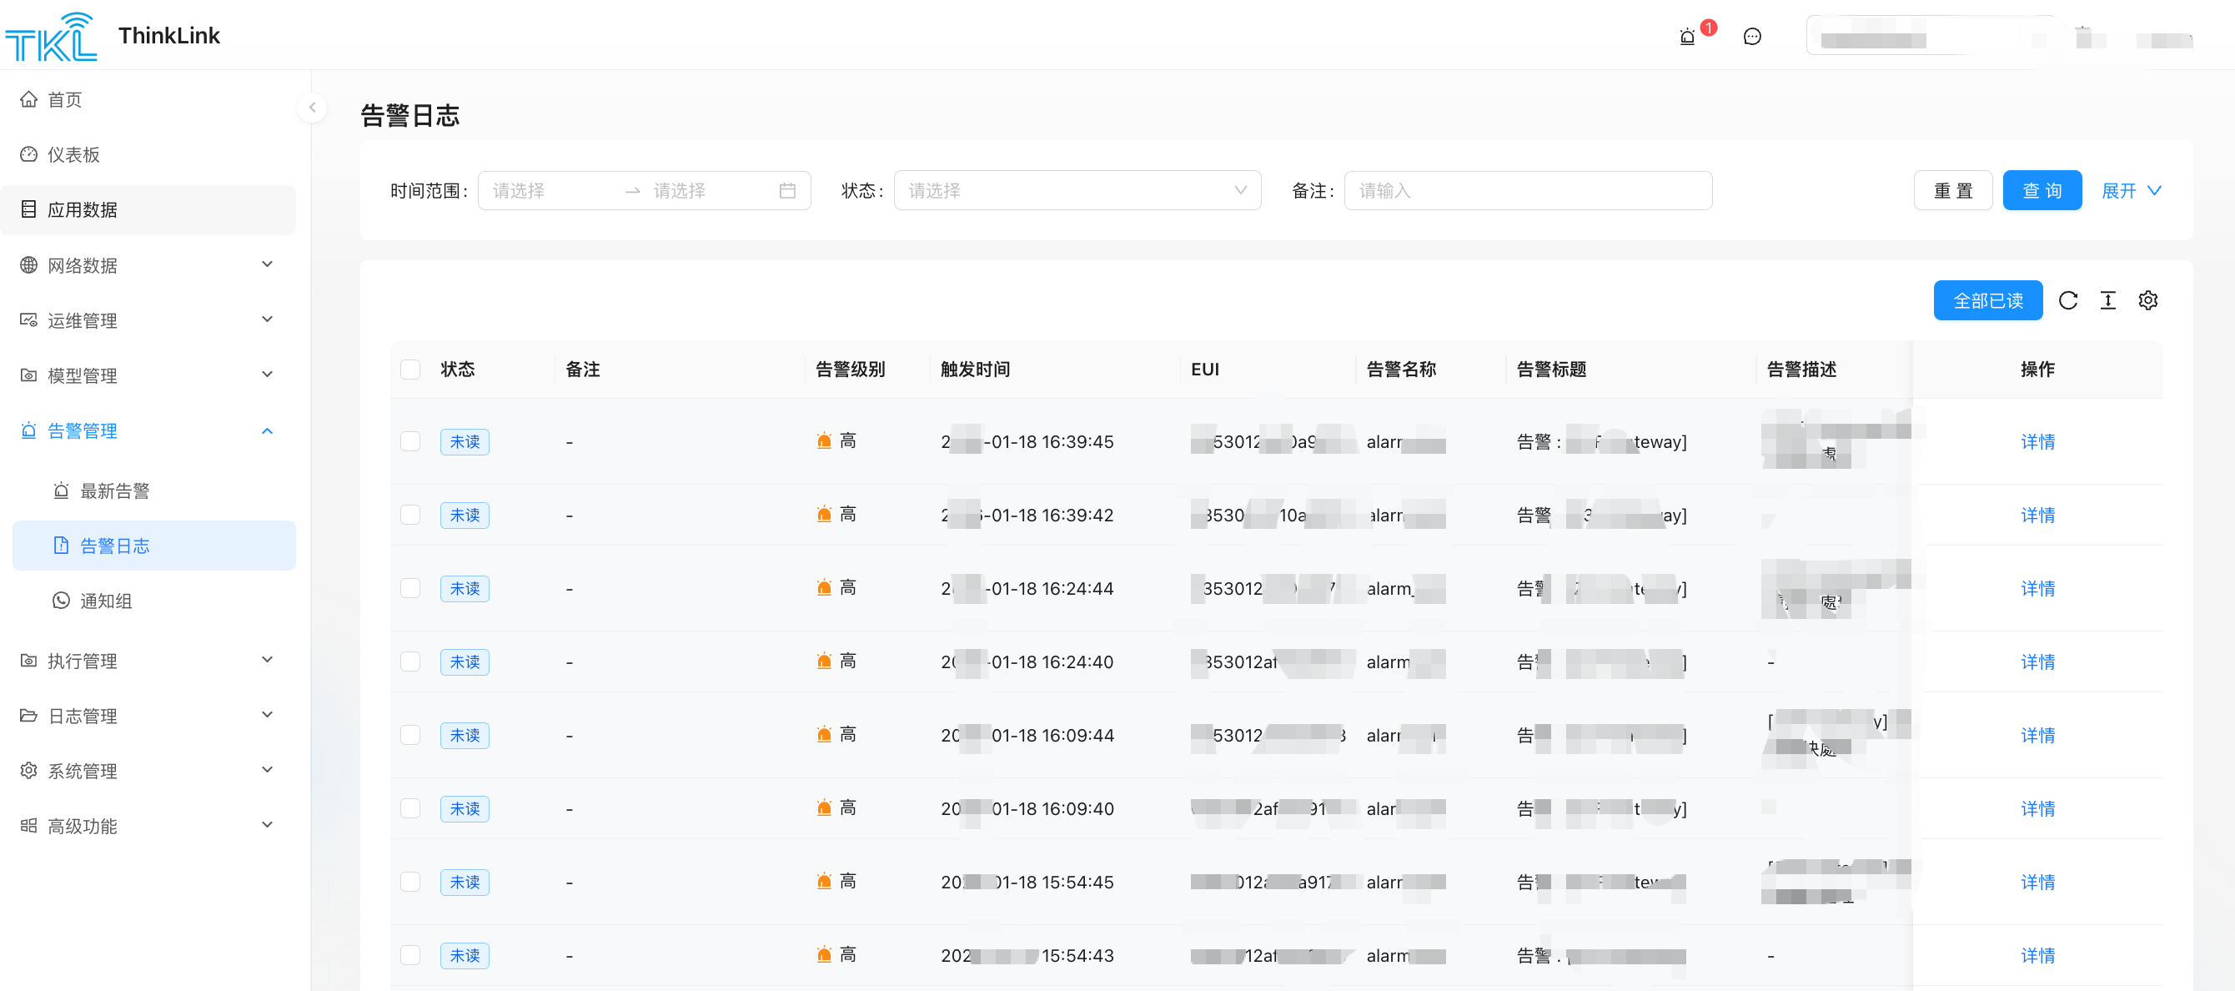Click the alarm bell notification icon
2235x991 pixels.
coord(1686,37)
